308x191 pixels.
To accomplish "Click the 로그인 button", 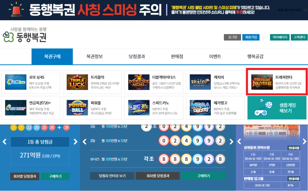I will pos(232,37).
